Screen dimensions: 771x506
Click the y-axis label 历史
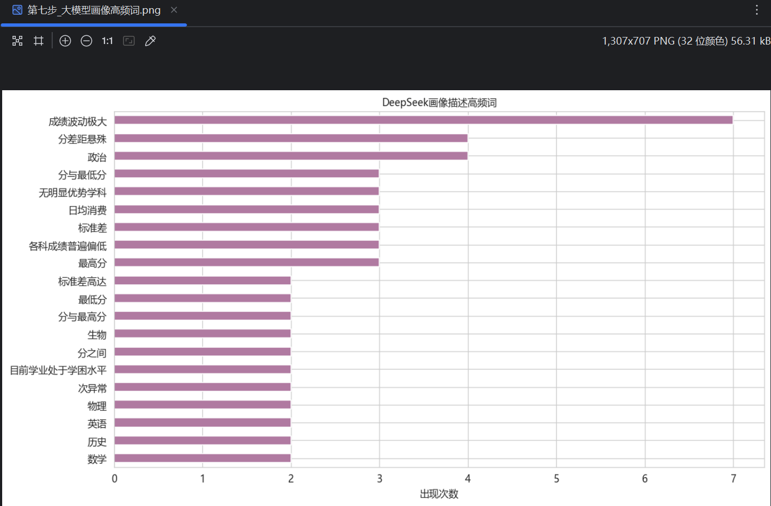coord(97,442)
